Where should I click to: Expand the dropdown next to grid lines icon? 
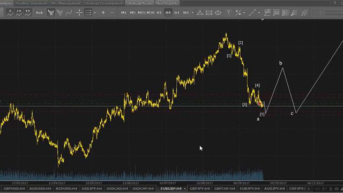click(95, 13)
